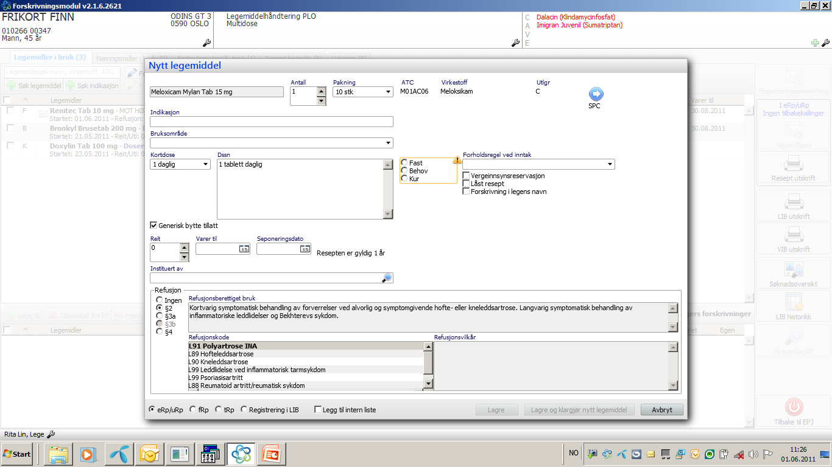
Task: Click VIB utskrift printer icon in background window
Action: (792, 234)
